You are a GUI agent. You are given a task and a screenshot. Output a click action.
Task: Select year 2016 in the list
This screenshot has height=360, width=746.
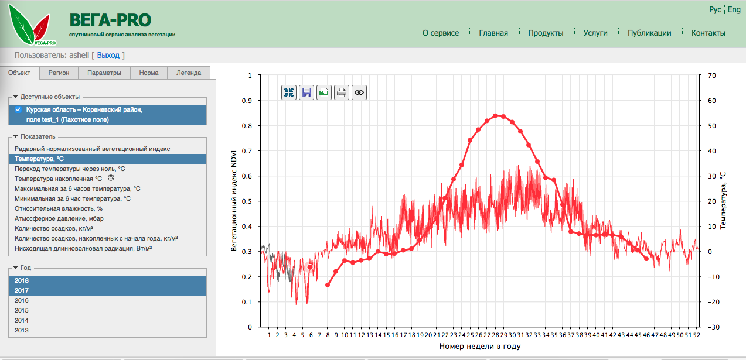pos(22,300)
